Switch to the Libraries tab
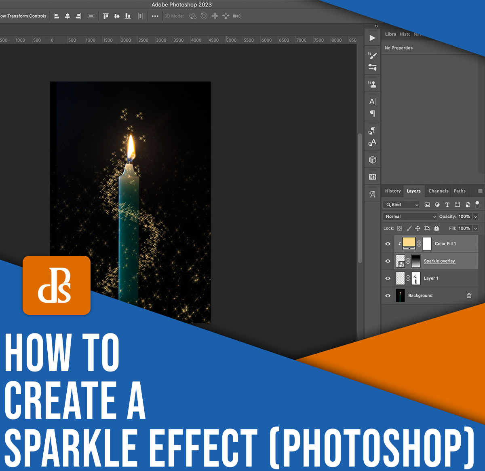This screenshot has width=485, height=471. (x=390, y=34)
